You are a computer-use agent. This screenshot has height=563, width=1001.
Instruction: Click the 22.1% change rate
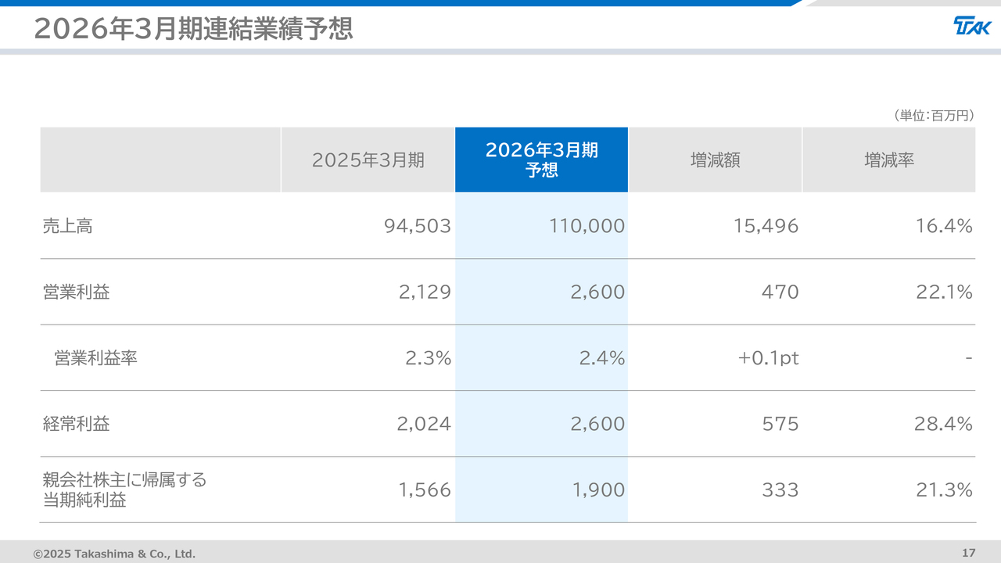pos(944,292)
